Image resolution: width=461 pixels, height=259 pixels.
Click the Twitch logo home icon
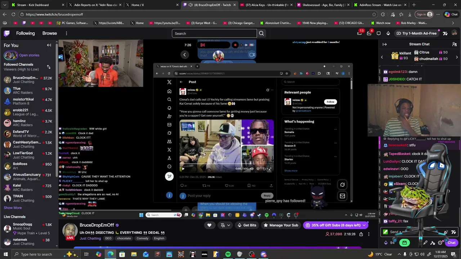(x=6, y=33)
